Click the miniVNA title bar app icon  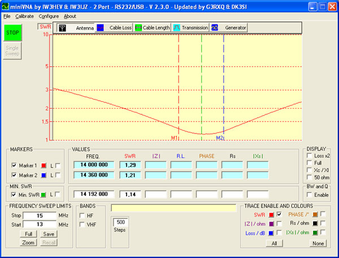click(6, 6)
